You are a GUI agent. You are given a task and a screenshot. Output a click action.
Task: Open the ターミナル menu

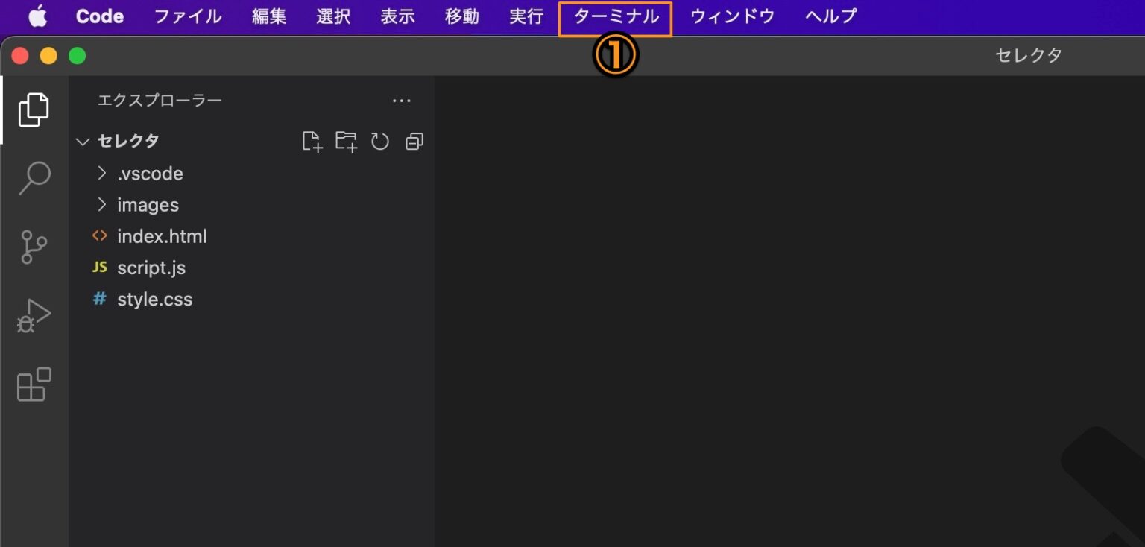(615, 16)
